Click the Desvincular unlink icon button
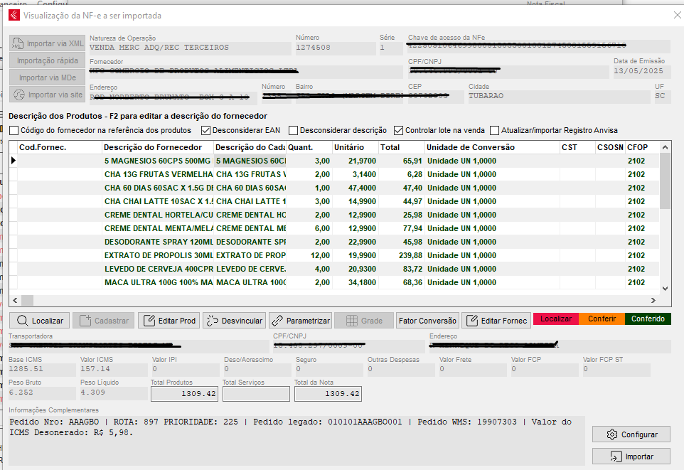This screenshot has height=470, width=684. point(212,321)
